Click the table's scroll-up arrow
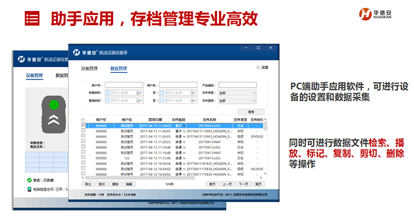The image size is (414, 219). [265, 120]
